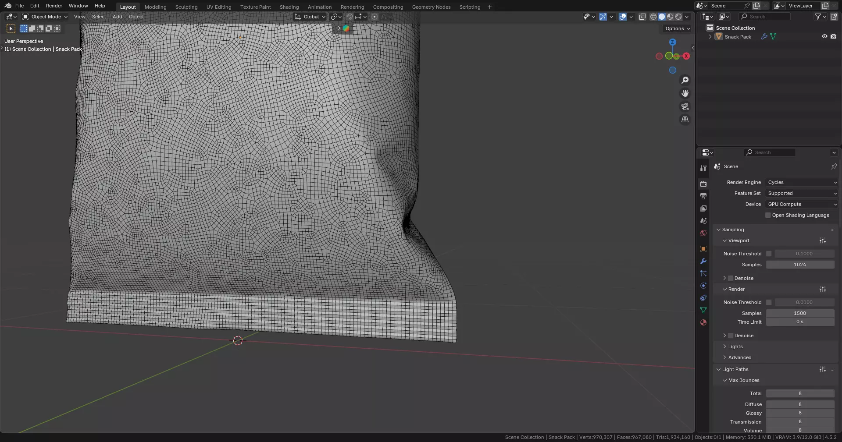Open the Object Constraints properties tab
The width and height of the screenshot is (842, 442).
pos(703,298)
